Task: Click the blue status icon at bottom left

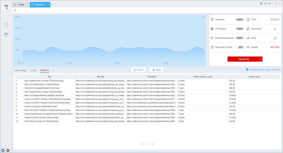Action: coord(3,150)
